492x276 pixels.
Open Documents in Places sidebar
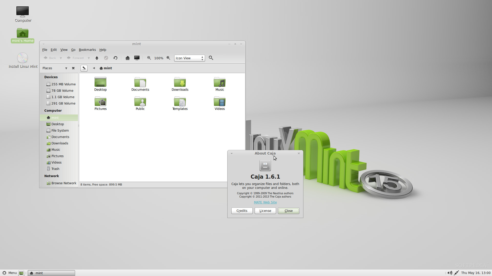coord(59,137)
